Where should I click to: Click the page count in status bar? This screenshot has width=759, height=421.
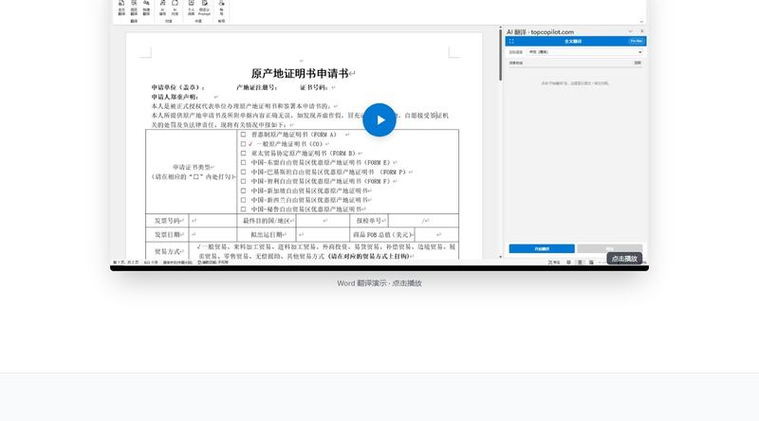point(126,263)
